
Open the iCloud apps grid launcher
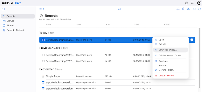pyautogui.click(x=193, y=3)
